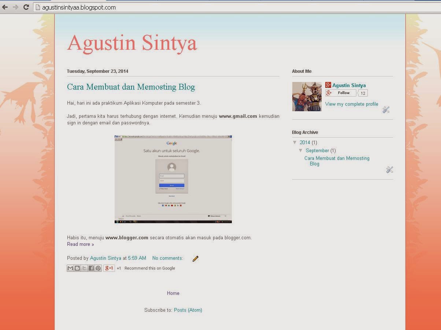Share the post by email icon

70,268
